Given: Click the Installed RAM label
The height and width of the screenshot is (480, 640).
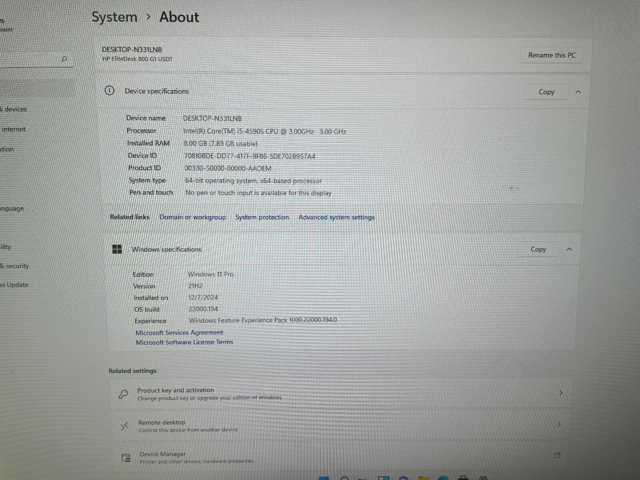Looking at the screenshot, I should 148,143.
